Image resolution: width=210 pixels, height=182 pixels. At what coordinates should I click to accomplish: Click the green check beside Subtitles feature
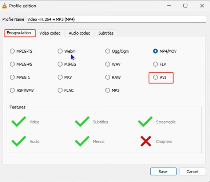(82, 122)
